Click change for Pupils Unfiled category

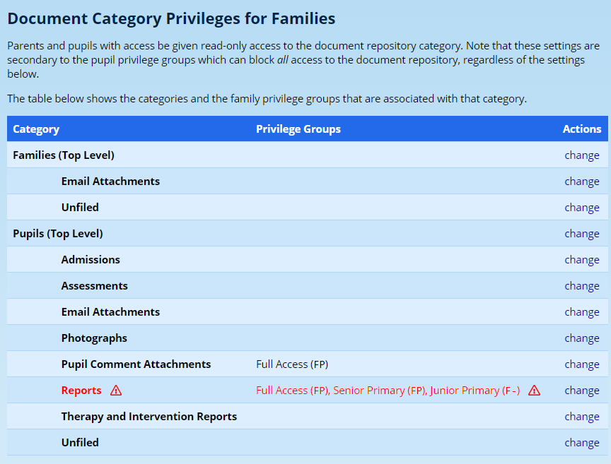[x=581, y=443]
